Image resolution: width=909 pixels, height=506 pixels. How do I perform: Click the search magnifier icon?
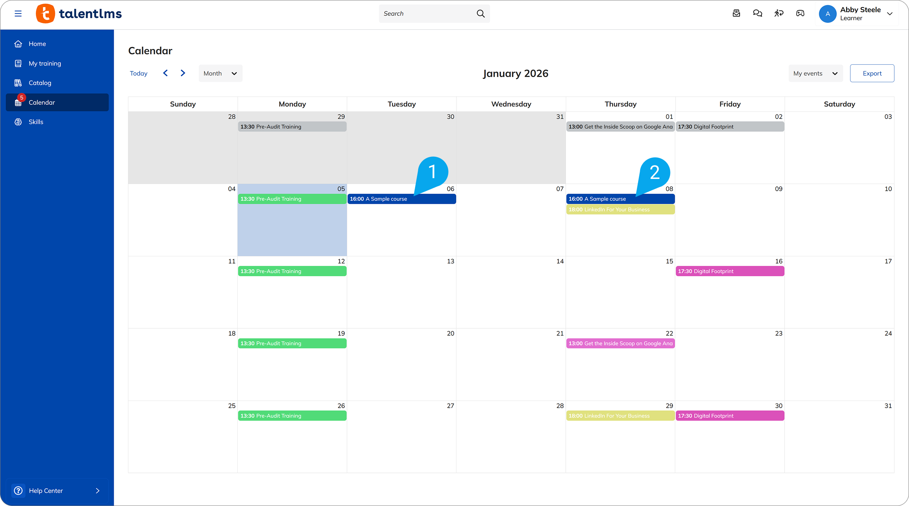tap(481, 13)
